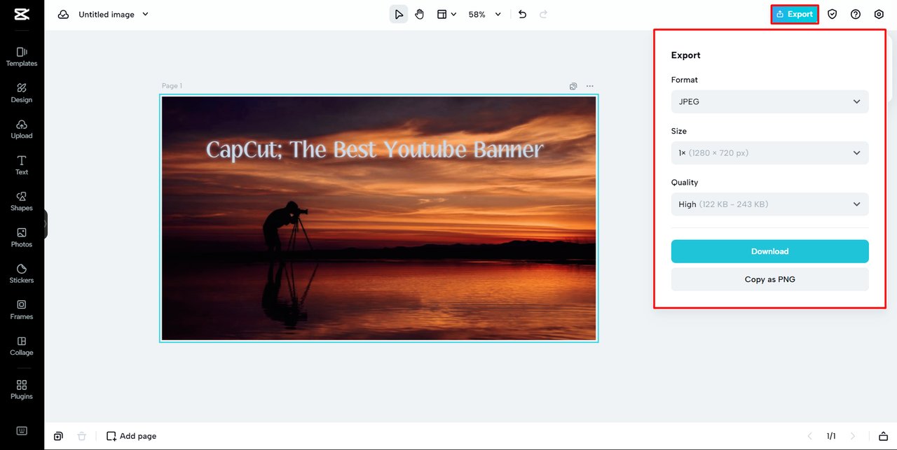Open the Photos panel
This screenshot has width=897, height=450.
[22, 238]
